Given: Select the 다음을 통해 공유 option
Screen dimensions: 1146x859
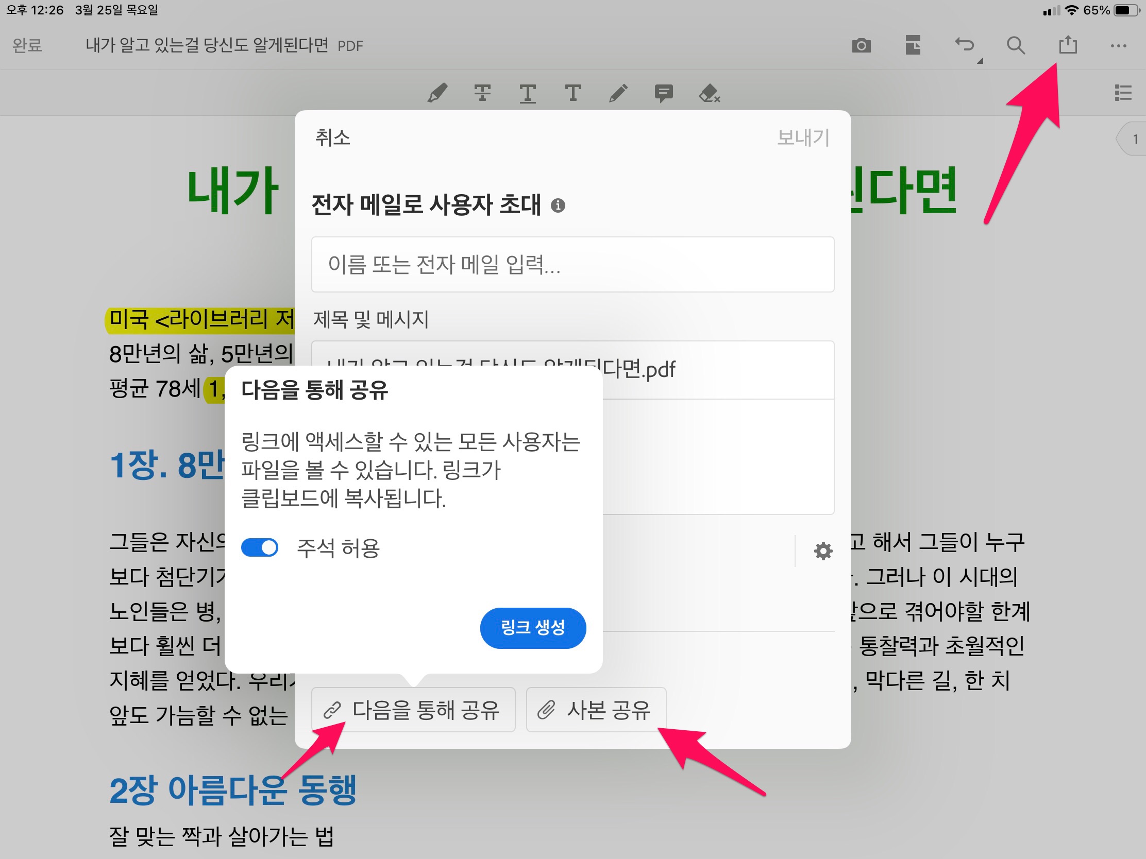Looking at the screenshot, I should [x=413, y=709].
